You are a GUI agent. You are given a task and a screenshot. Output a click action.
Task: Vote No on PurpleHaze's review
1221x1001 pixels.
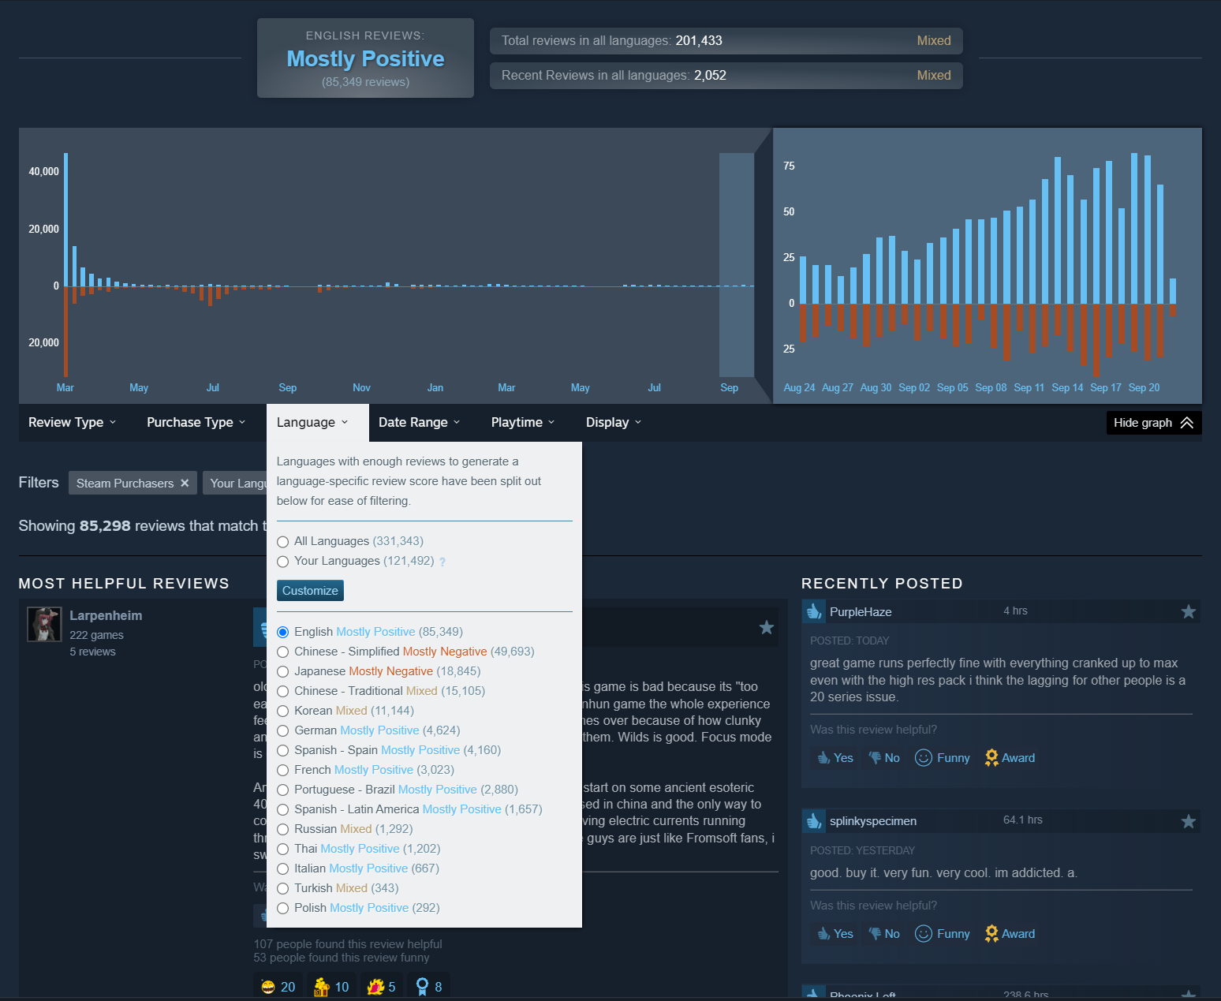tap(884, 758)
